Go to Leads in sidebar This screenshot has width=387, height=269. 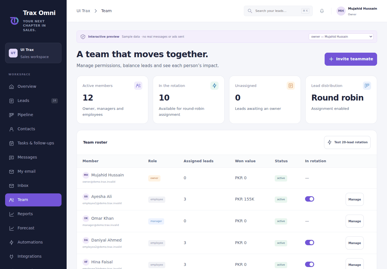click(33, 101)
